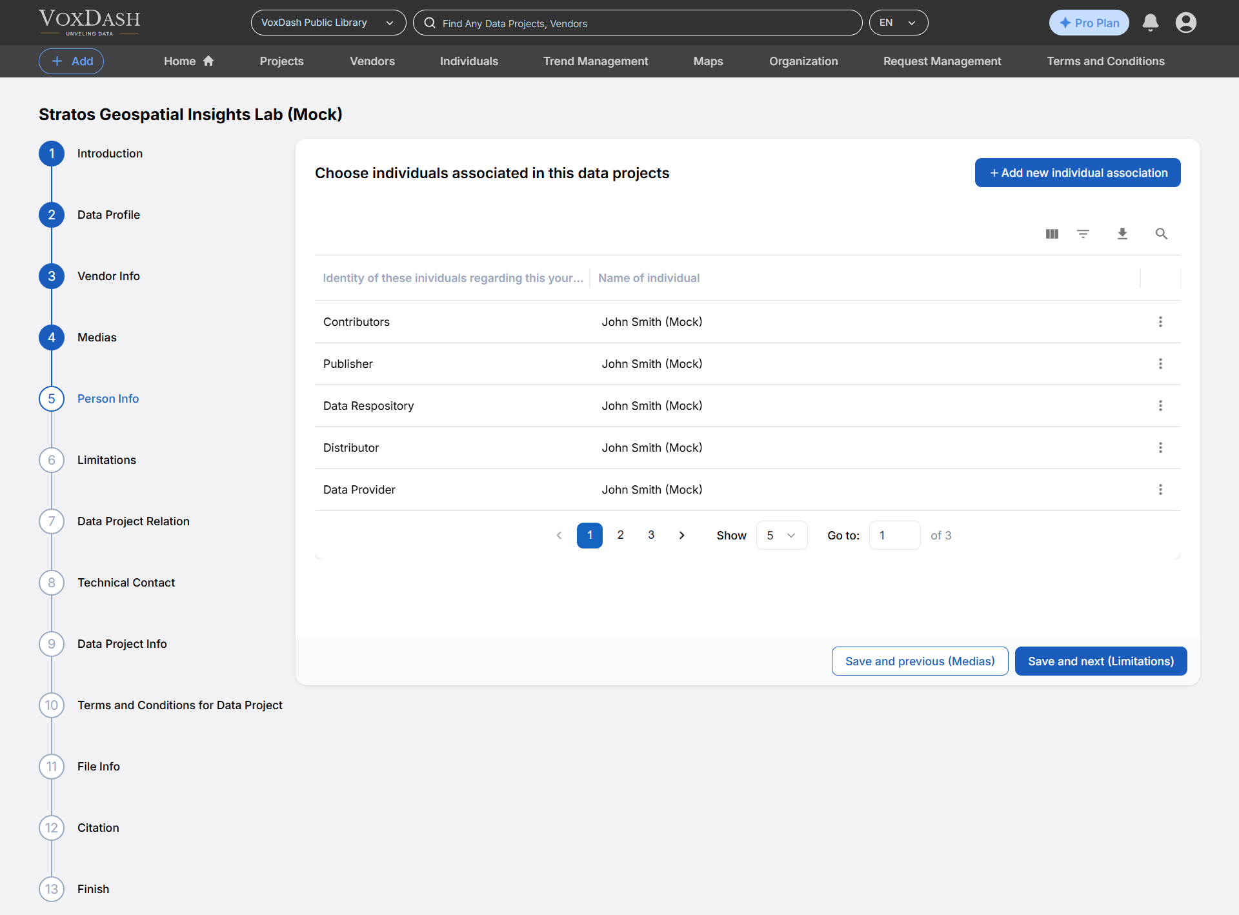Click Save and next (Limitations) button

pyautogui.click(x=1101, y=661)
